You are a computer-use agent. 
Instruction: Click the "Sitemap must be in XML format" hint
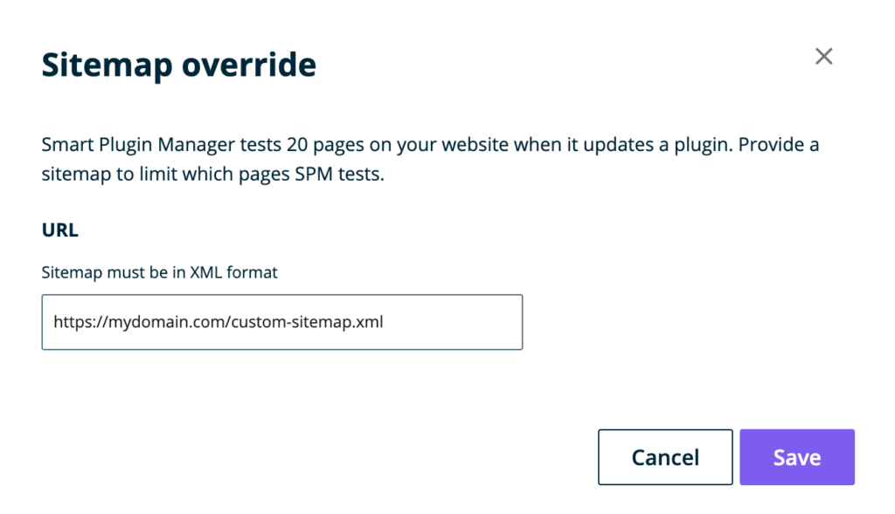[159, 272]
